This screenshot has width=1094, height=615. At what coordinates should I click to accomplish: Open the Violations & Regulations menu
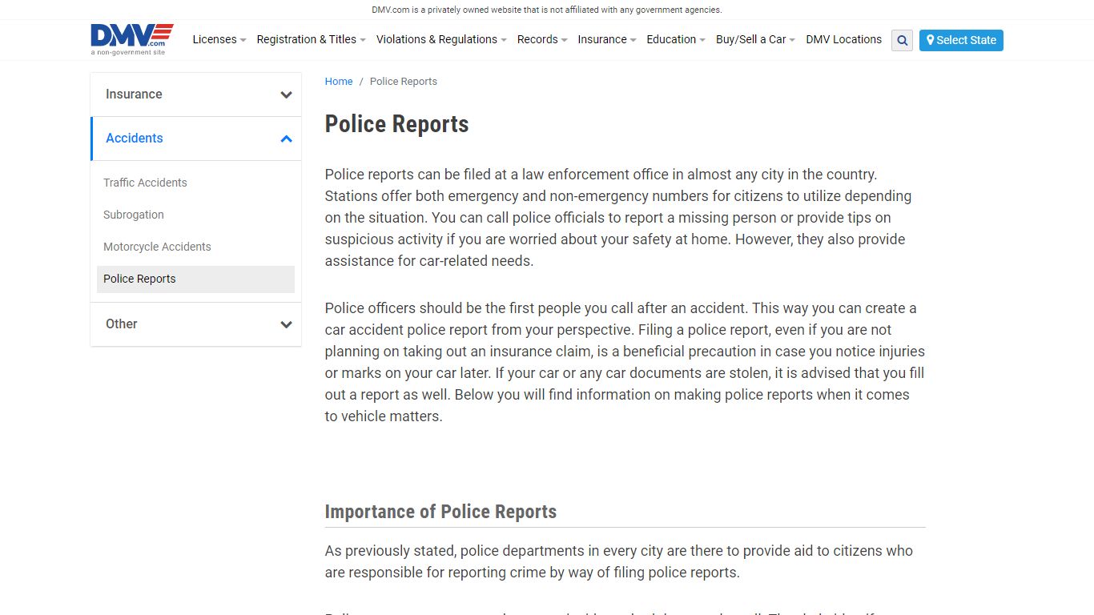pos(441,39)
